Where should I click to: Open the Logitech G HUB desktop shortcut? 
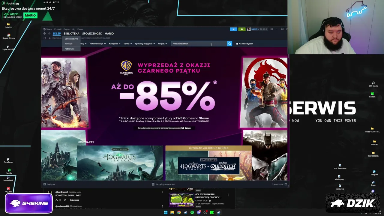coord(8,47)
